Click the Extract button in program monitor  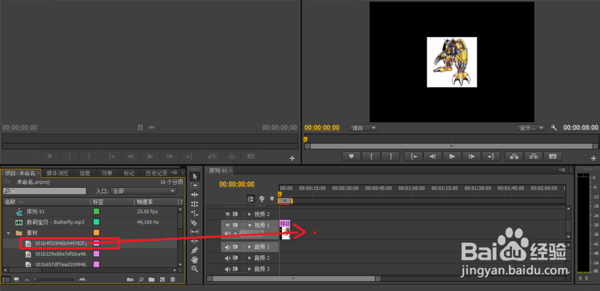[533, 156]
